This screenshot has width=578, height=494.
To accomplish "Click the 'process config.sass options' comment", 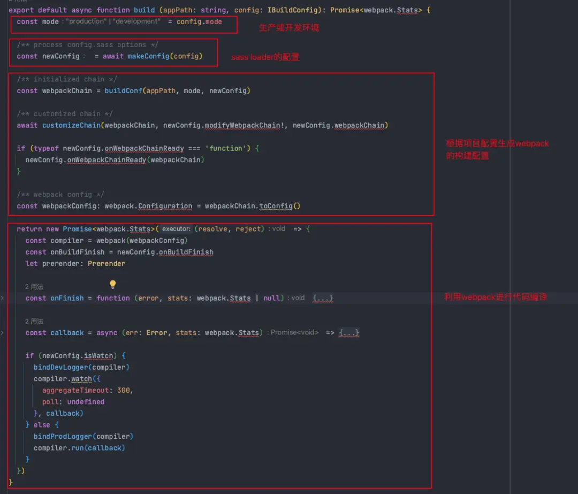I will coord(87,44).
